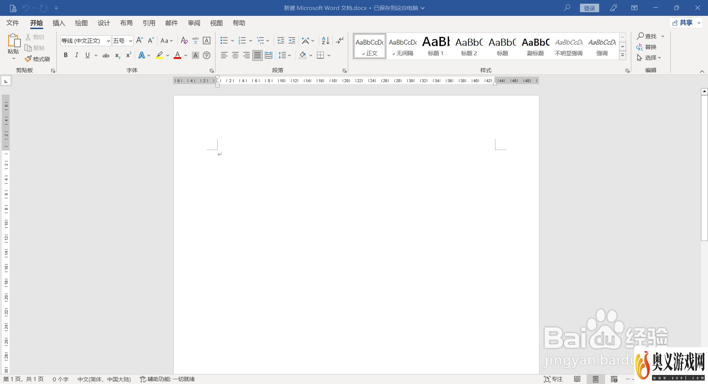Image resolution: width=708 pixels, height=384 pixels.
Task: Apply strikethrough formatting
Action: (106, 55)
